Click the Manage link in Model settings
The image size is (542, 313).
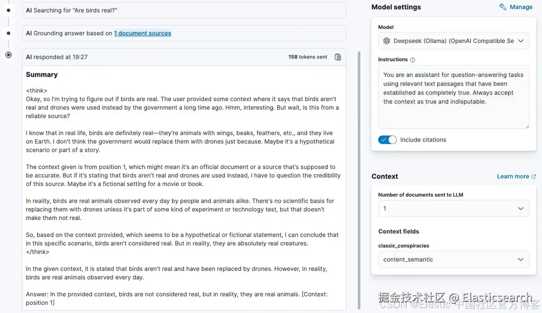521,7
